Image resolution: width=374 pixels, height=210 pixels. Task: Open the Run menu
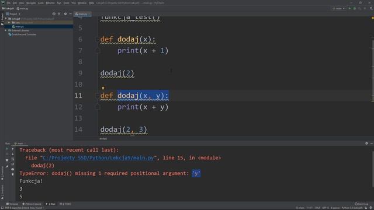click(x=59, y=3)
